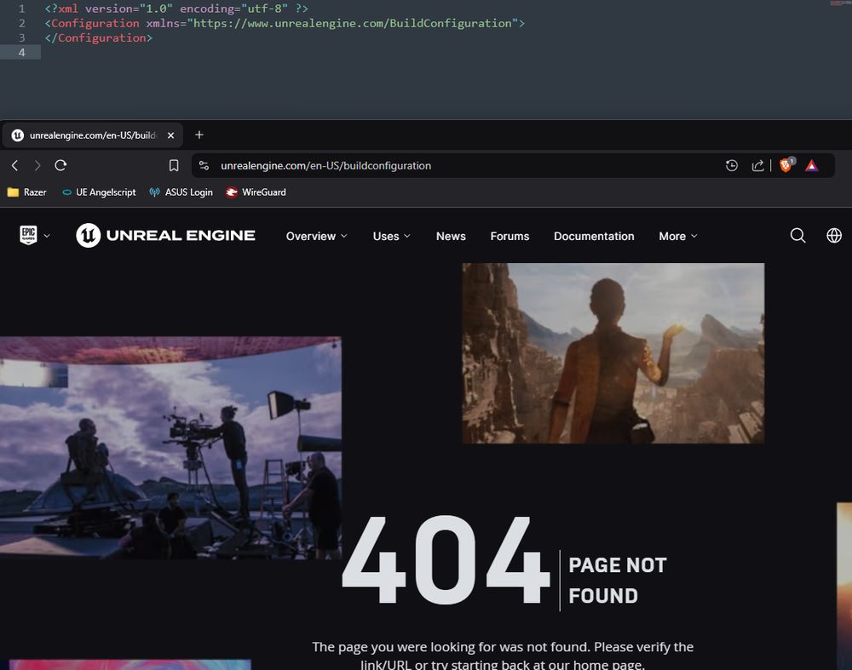Open language selector globe icon
This screenshot has width=852, height=670.
(834, 236)
